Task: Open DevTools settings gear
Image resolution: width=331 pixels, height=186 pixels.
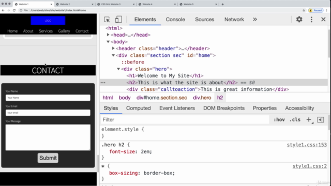Action: point(299,20)
